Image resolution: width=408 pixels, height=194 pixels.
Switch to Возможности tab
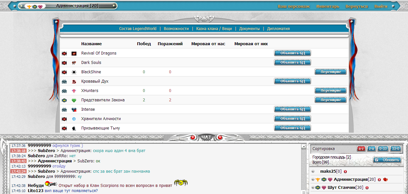(x=176, y=29)
